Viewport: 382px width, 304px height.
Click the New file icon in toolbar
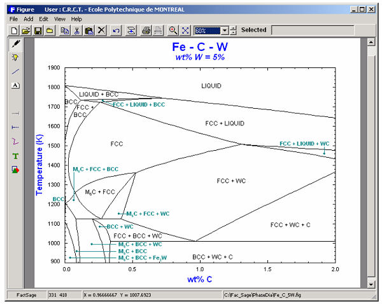point(15,31)
